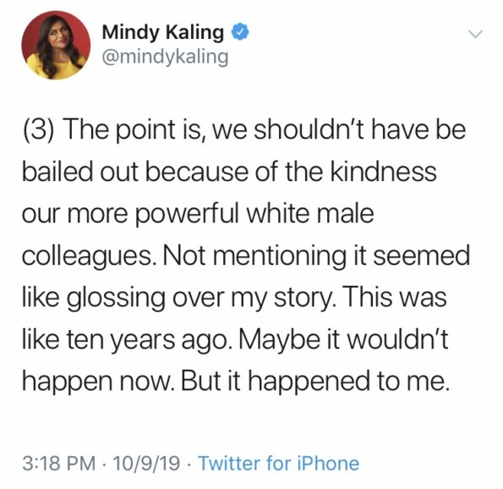Open Mindy Kaling's profile picture
Viewport: 503px width, 489px height.
(56, 45)
